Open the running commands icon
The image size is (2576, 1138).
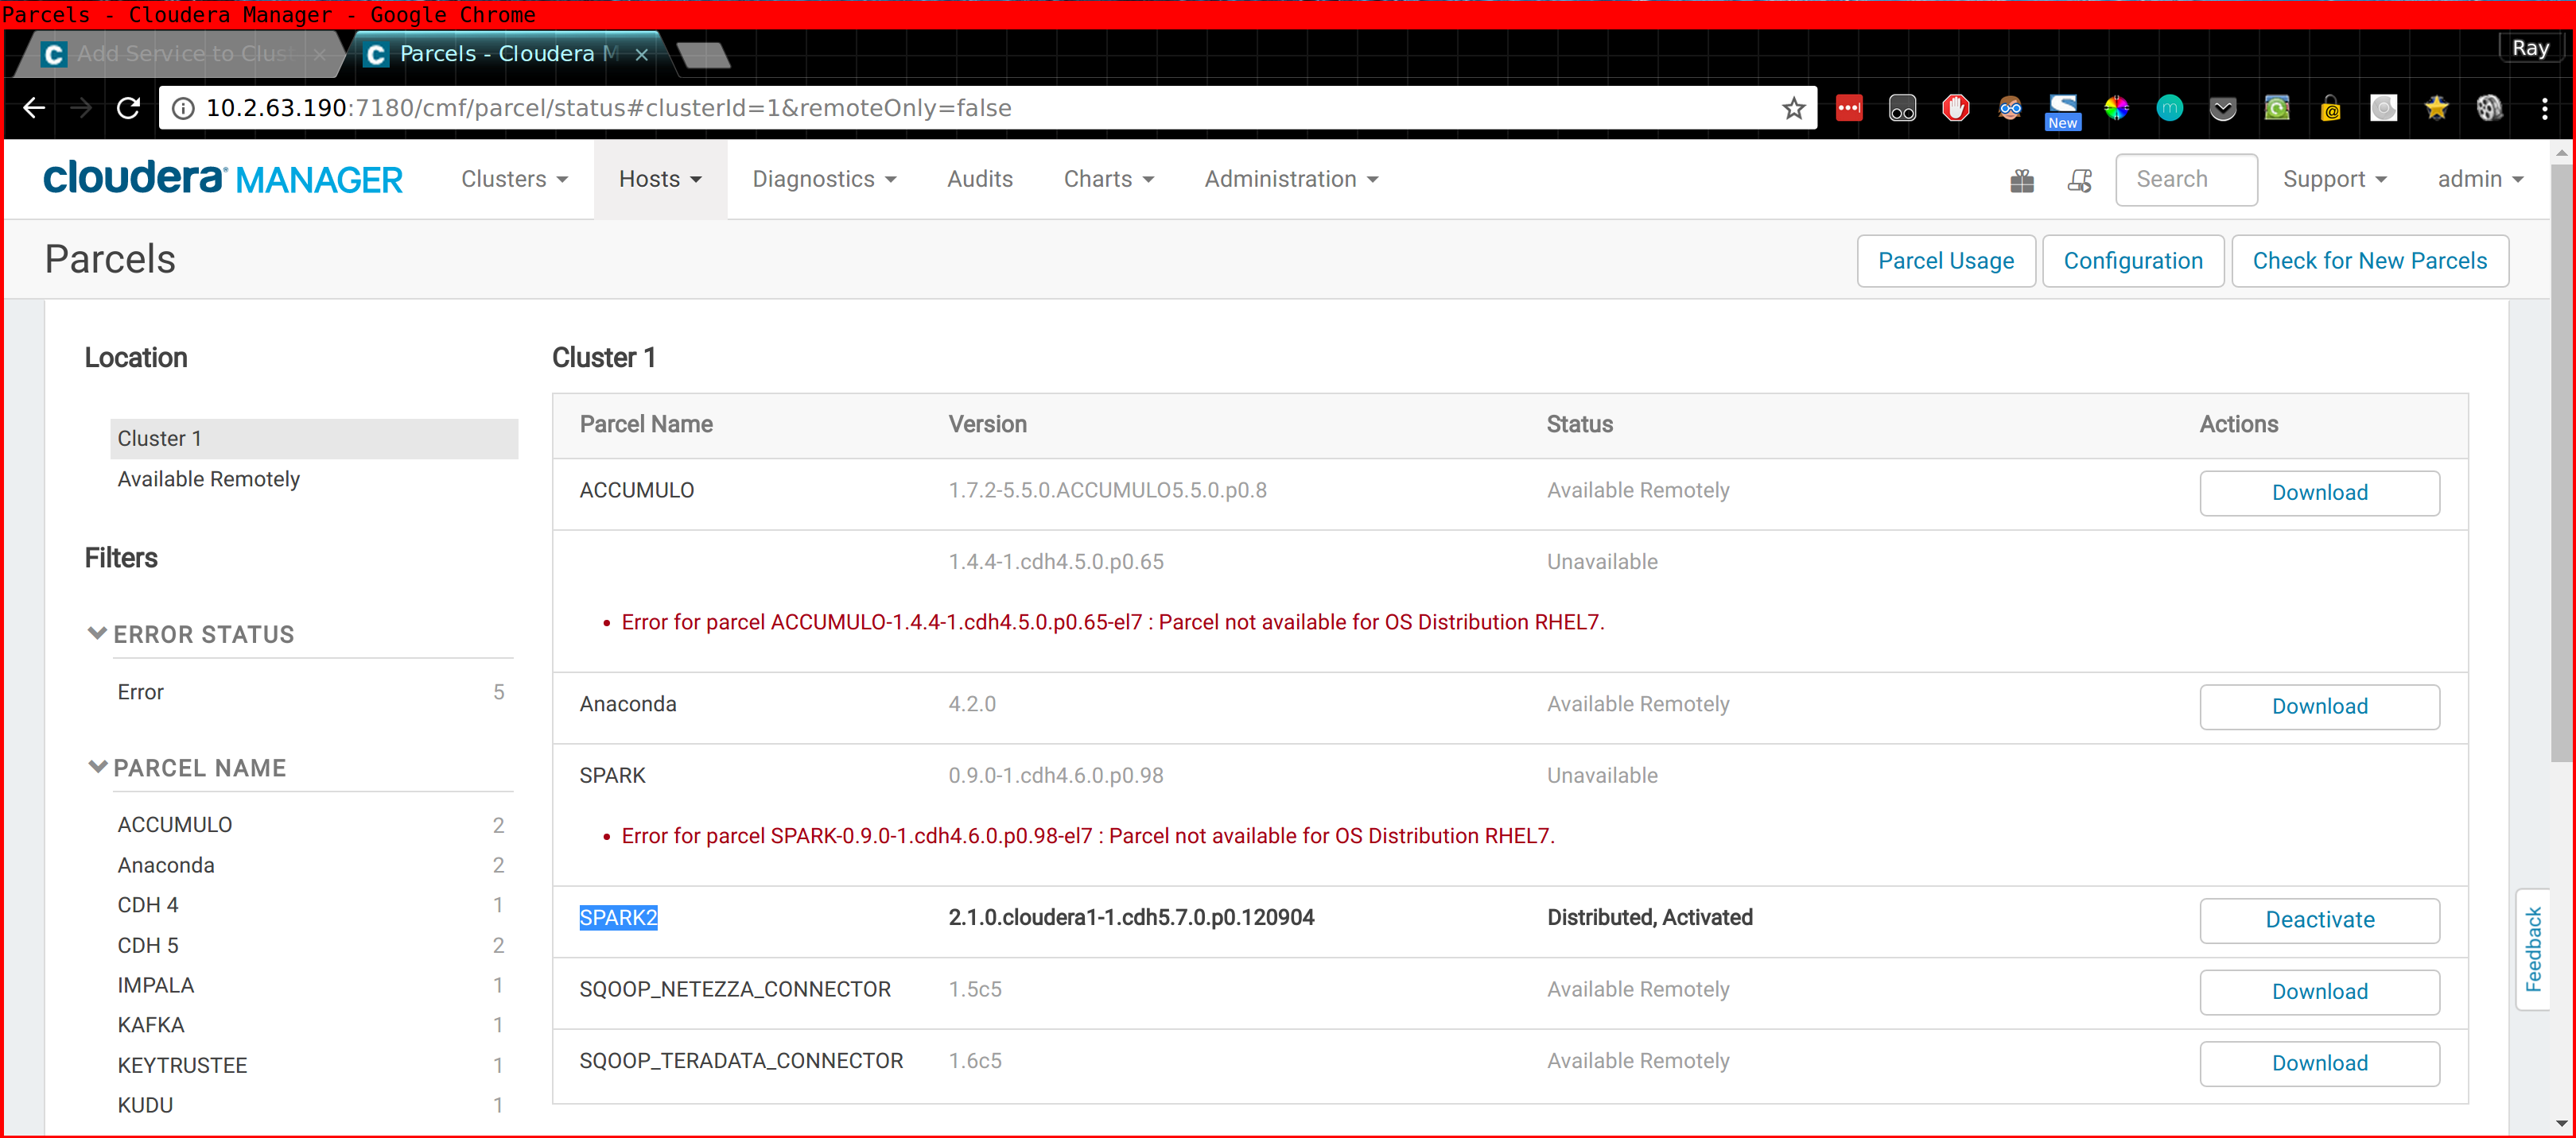click(2079, 180)
